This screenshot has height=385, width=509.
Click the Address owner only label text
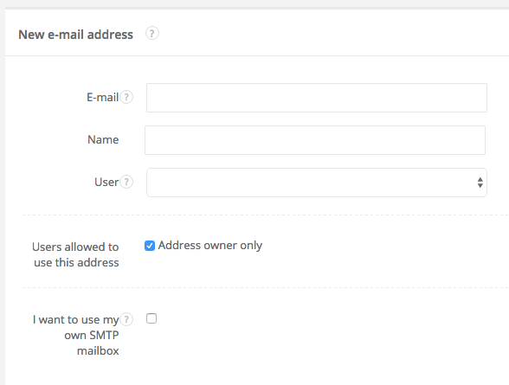210,246
